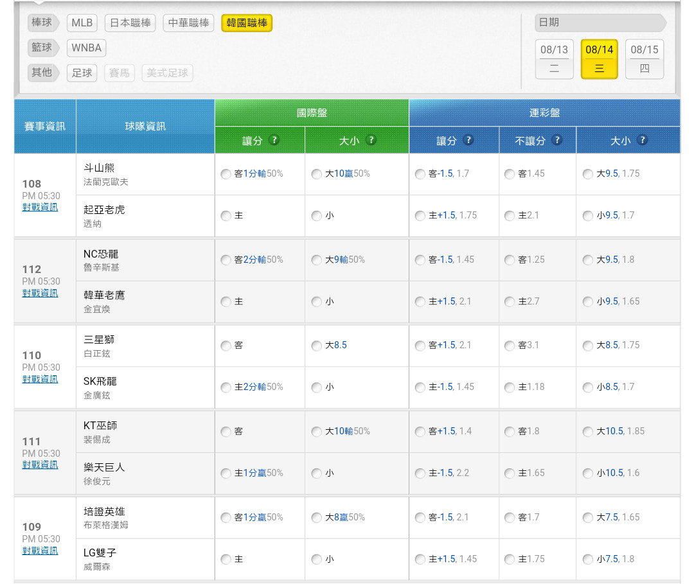
Task: Choose 主1分贏50% for 樂天巨人
Action: coord(226,473)
